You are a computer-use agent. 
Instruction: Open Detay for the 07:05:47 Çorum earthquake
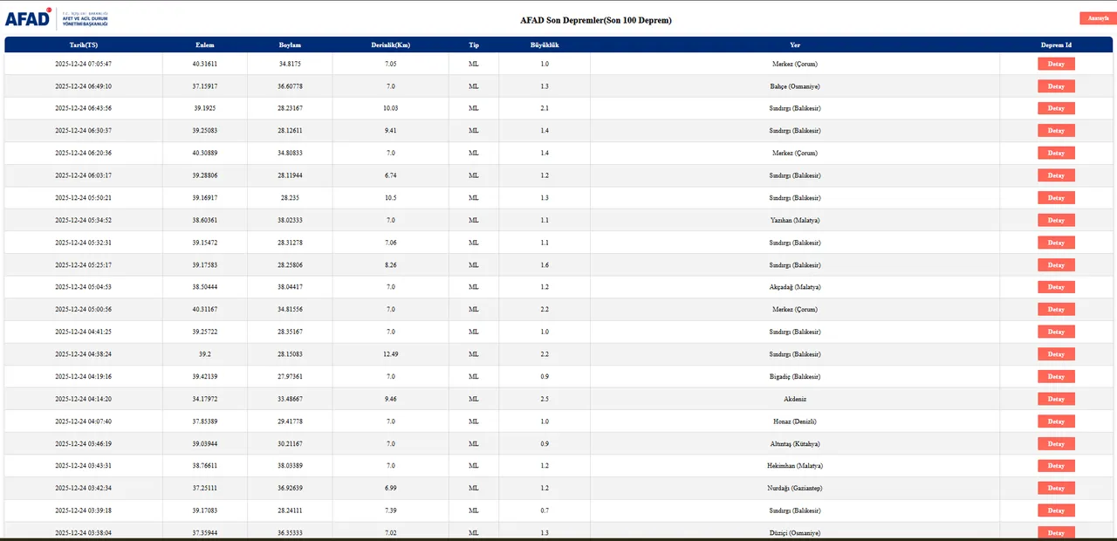pos(1056,64)
